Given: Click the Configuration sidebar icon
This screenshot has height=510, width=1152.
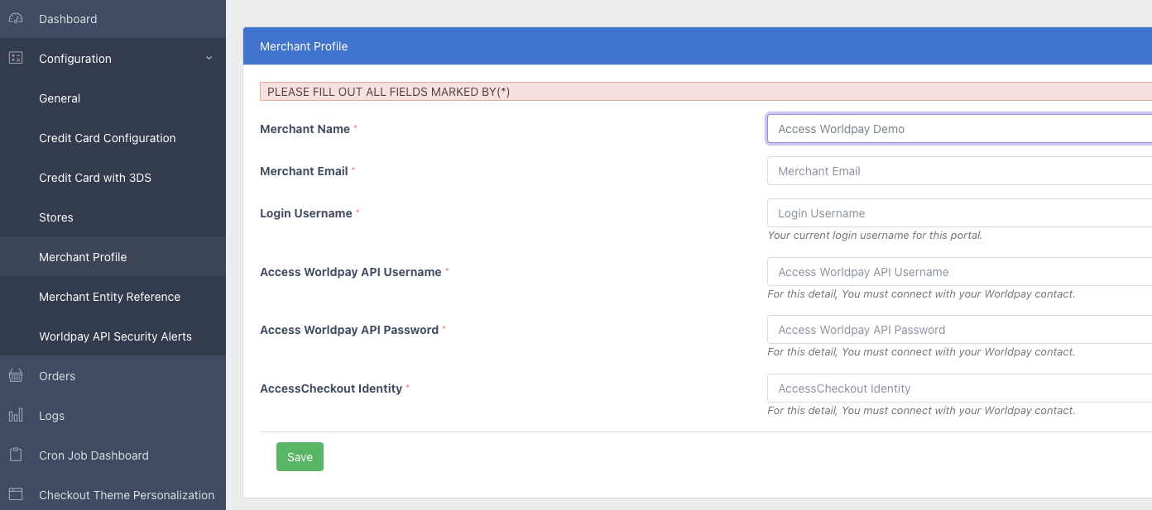Looking at the screenshot, I should [x=16, y=58].
